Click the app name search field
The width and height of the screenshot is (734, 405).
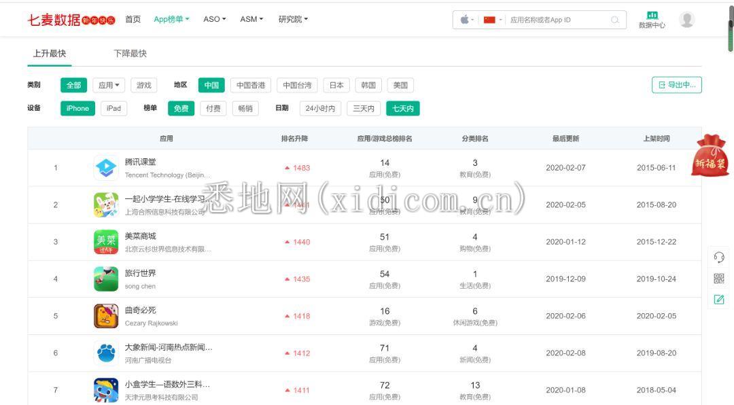click(x=559, y=20)
